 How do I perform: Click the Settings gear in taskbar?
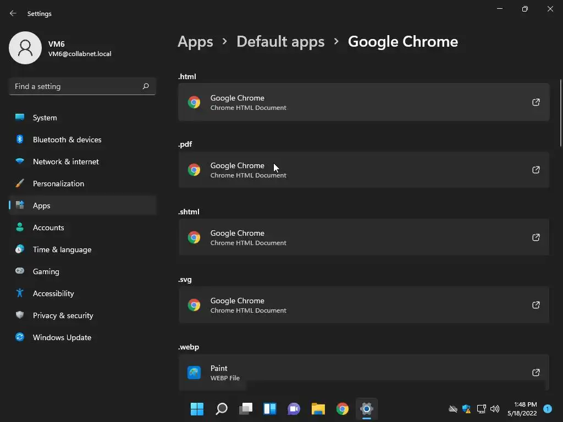pyautogui.click(x=367, y=409)
